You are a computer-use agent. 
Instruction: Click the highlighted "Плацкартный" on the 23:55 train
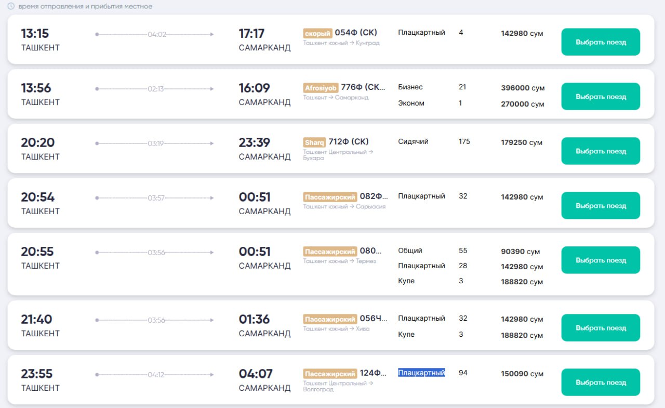(421, 373)
